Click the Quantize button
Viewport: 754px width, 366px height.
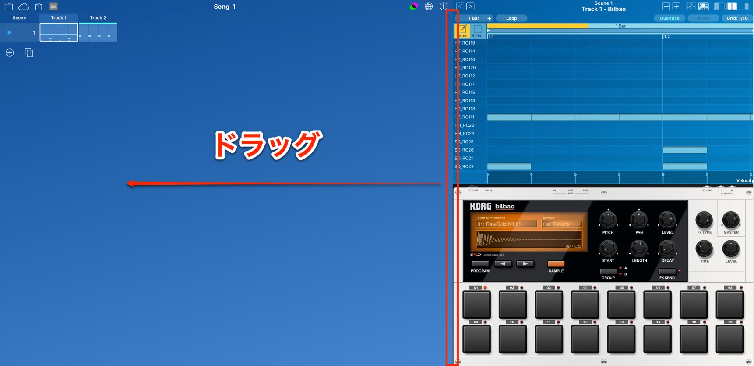(669, 18)
